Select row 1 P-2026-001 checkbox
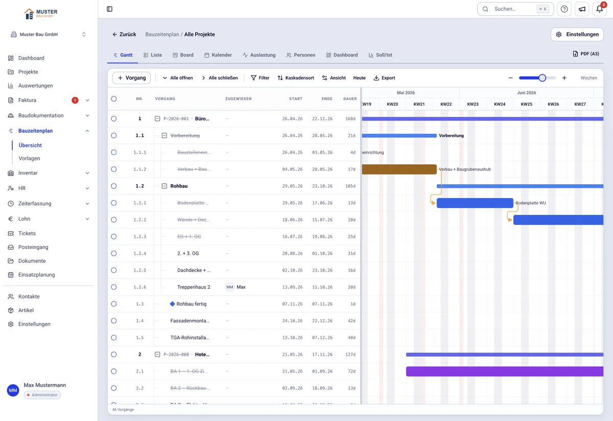The width and height of the screenshot is (613, 421). (x=113, y=118)
